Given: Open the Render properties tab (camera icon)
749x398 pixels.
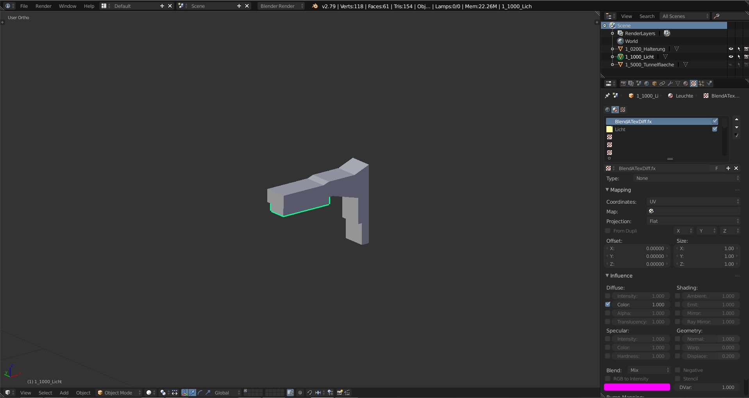Looking at the screenshot, I should (x=623, y=84).
